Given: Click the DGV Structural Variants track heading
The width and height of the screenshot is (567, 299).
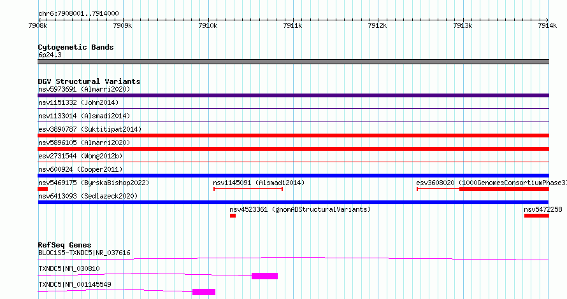Looking at the screenshot, I should tap(89, 81).
